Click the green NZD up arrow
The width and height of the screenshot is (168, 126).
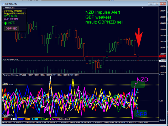point(6,23)
